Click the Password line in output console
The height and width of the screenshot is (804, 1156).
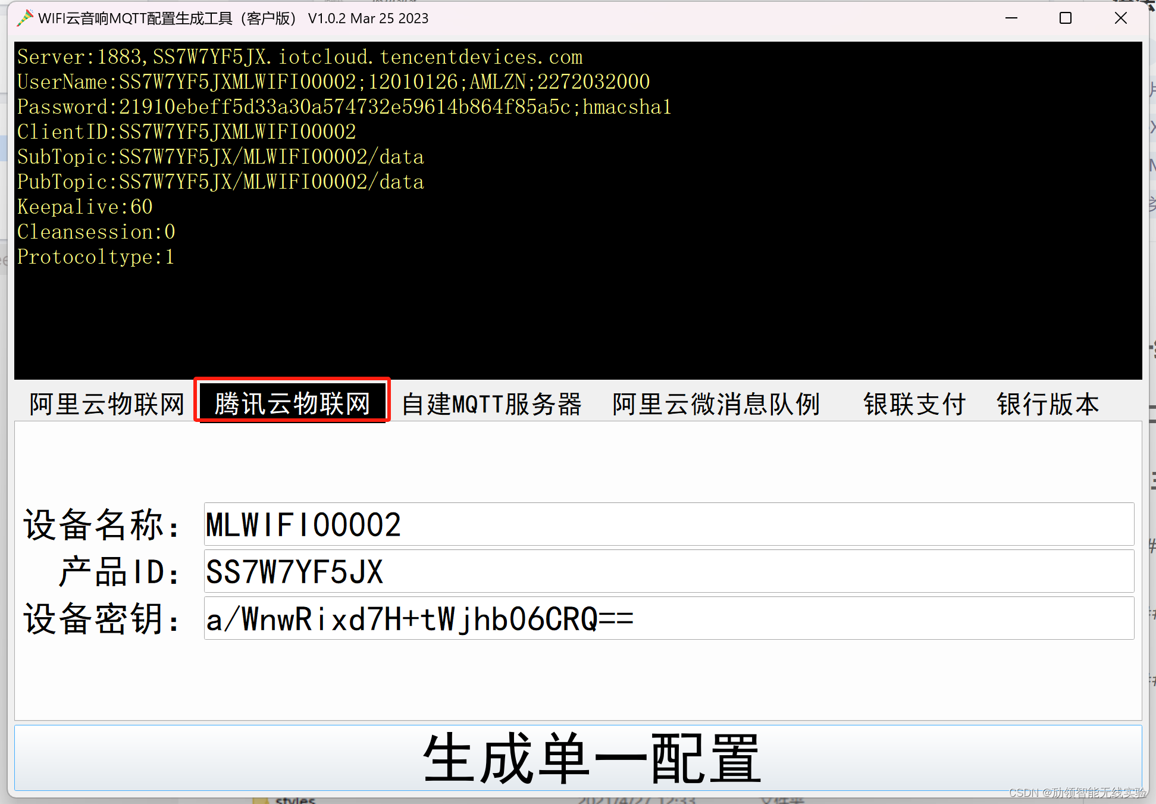coord(344,107)
